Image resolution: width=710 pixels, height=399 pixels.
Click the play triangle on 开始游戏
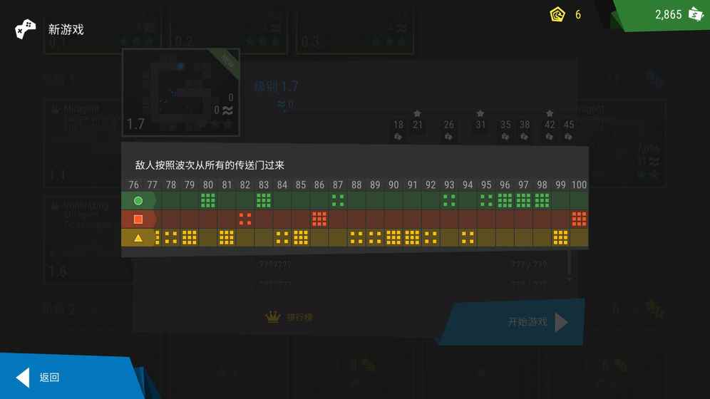[561, 323]
